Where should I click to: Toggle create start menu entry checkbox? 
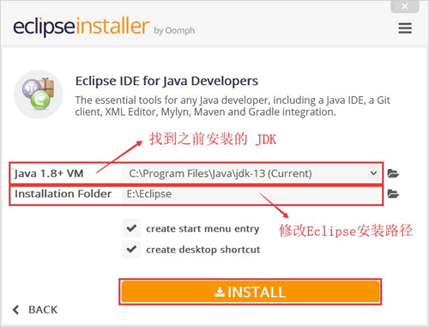[131, 228]
